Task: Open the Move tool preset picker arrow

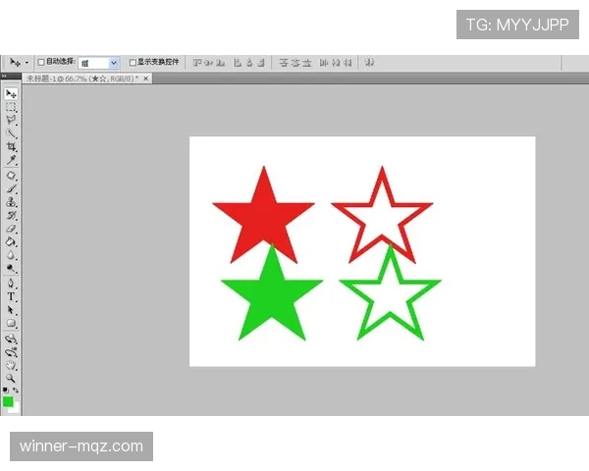Action: (x=27, y=63)
